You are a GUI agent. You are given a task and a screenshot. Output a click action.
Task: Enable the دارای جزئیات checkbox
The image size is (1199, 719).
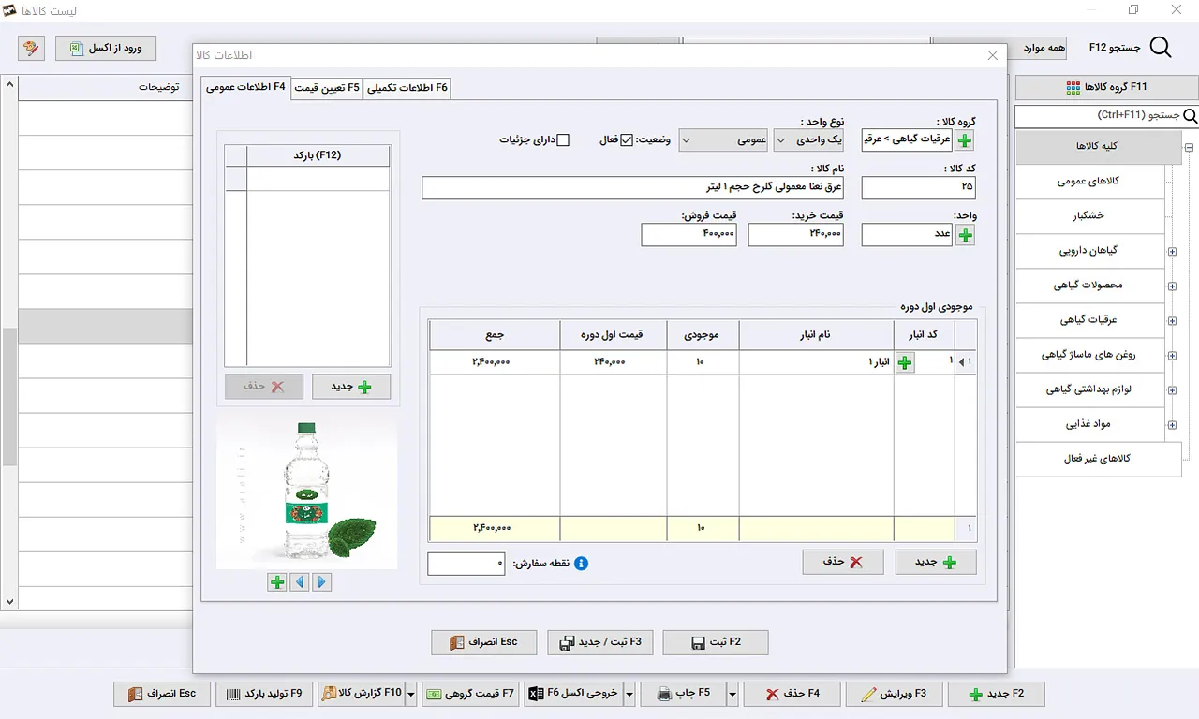[x=563, y=140]
